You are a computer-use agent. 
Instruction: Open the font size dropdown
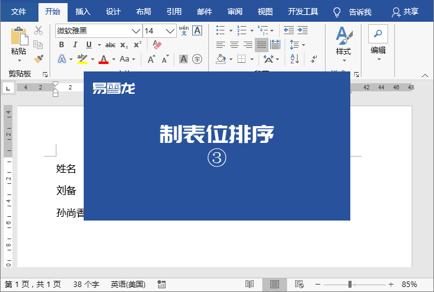point(170,31)
